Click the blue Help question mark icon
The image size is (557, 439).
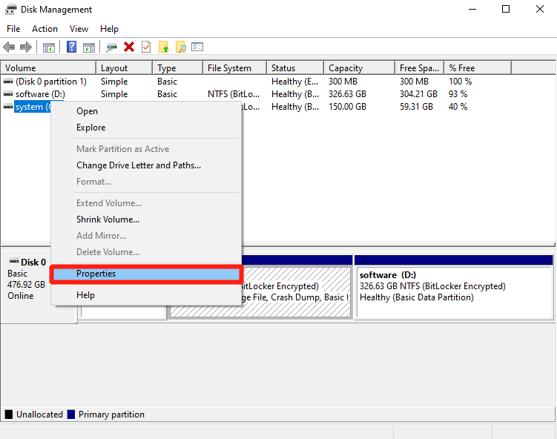pyautogui.click(x=71, y=47)
